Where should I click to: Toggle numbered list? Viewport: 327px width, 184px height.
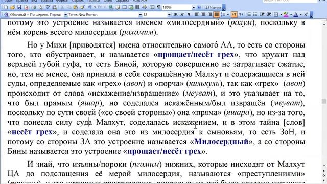click(249, 14)
